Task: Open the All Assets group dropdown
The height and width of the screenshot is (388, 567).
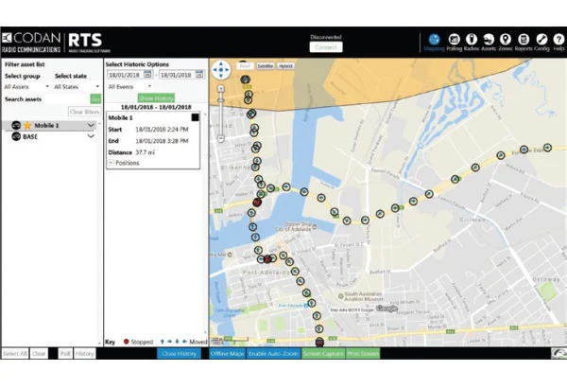Action: click(x=26, y=86)
